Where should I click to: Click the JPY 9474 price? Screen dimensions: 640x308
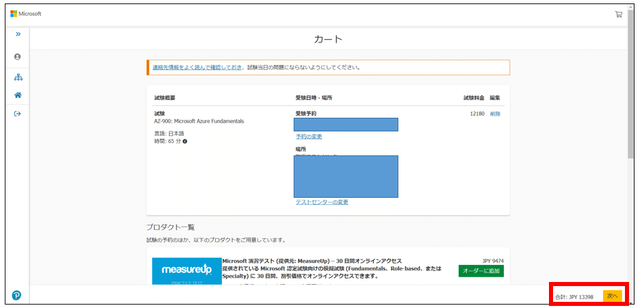(x=493, y=261)
